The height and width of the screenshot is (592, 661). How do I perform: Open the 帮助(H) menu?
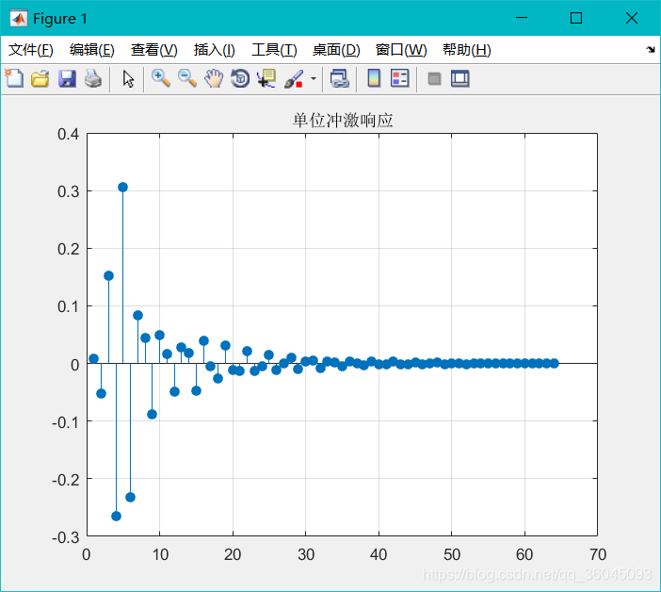point(466,50)
